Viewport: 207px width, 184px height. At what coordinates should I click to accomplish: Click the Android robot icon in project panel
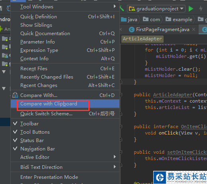pyautogui.click(x=1, y=29)
